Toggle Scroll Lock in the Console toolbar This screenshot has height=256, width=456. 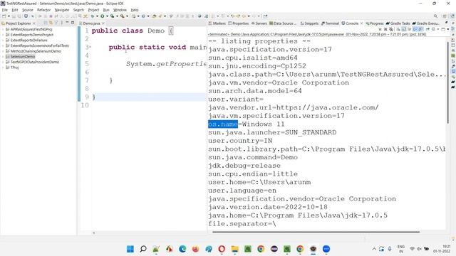pyautogui.click(x=404, y=29)
